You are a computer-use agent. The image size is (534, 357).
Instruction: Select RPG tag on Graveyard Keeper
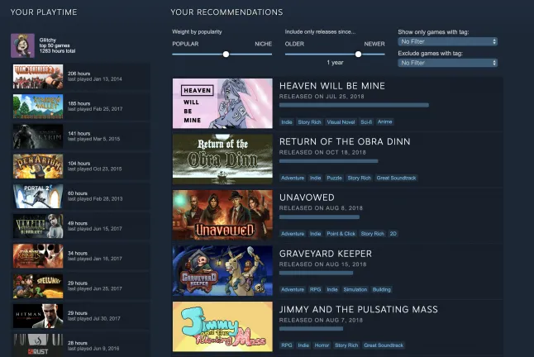coord(316,289)
